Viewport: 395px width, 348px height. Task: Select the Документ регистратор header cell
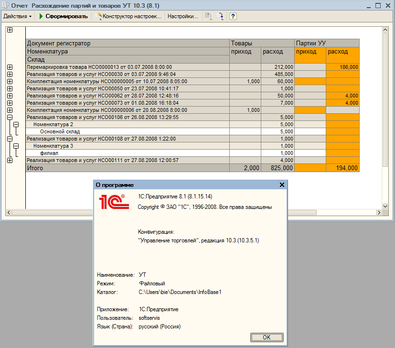[128, 43]
